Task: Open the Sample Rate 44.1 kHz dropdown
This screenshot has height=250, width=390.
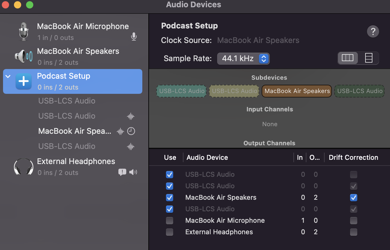Action: coord(243,59)
